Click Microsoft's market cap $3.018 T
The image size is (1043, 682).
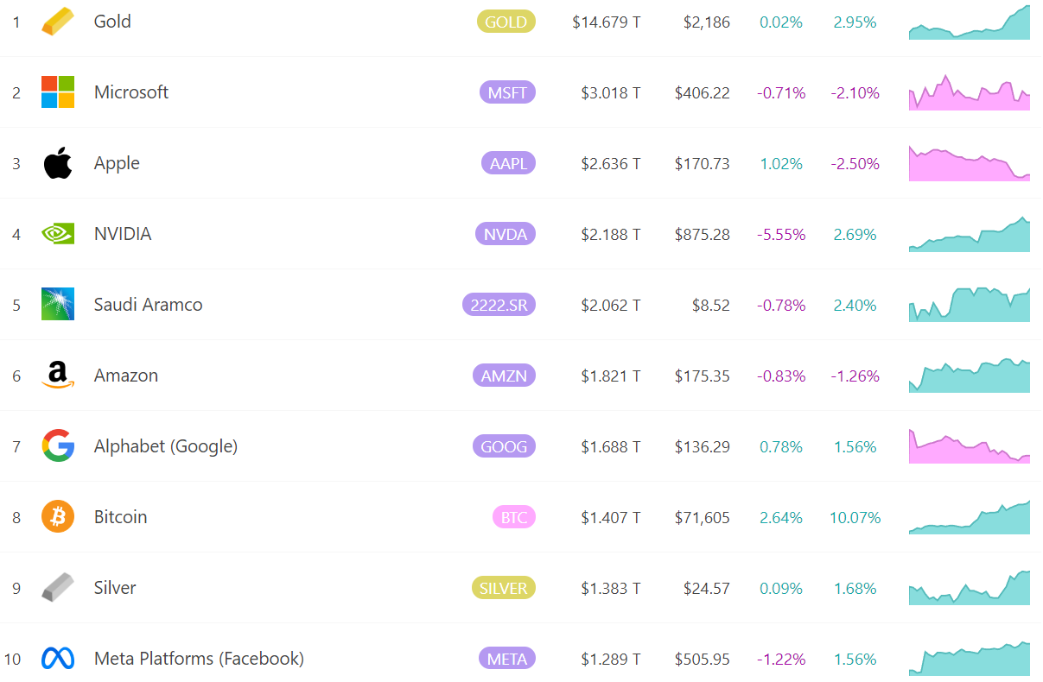(611, 93)
